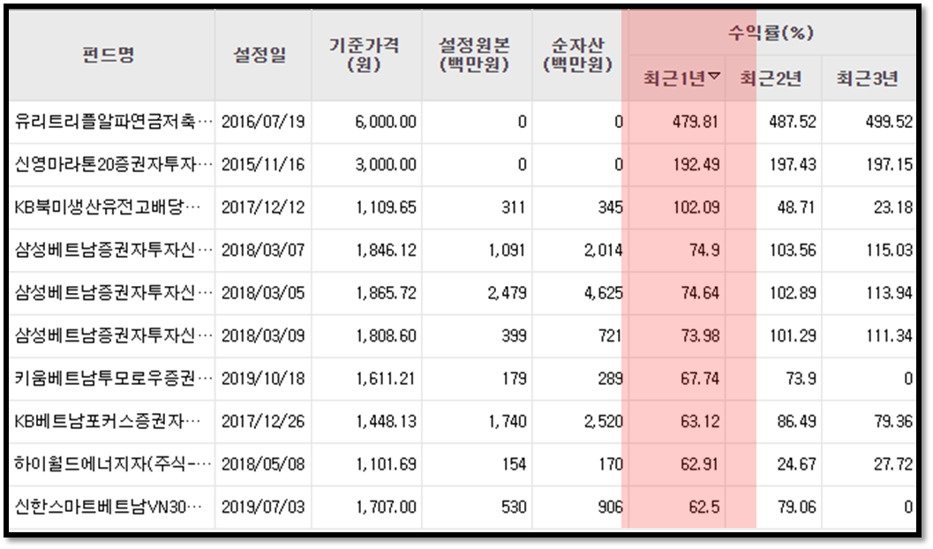Click the base price 1,101.69
The width and height of the screenshot is (933, 549).
click(x=386, y=464)
